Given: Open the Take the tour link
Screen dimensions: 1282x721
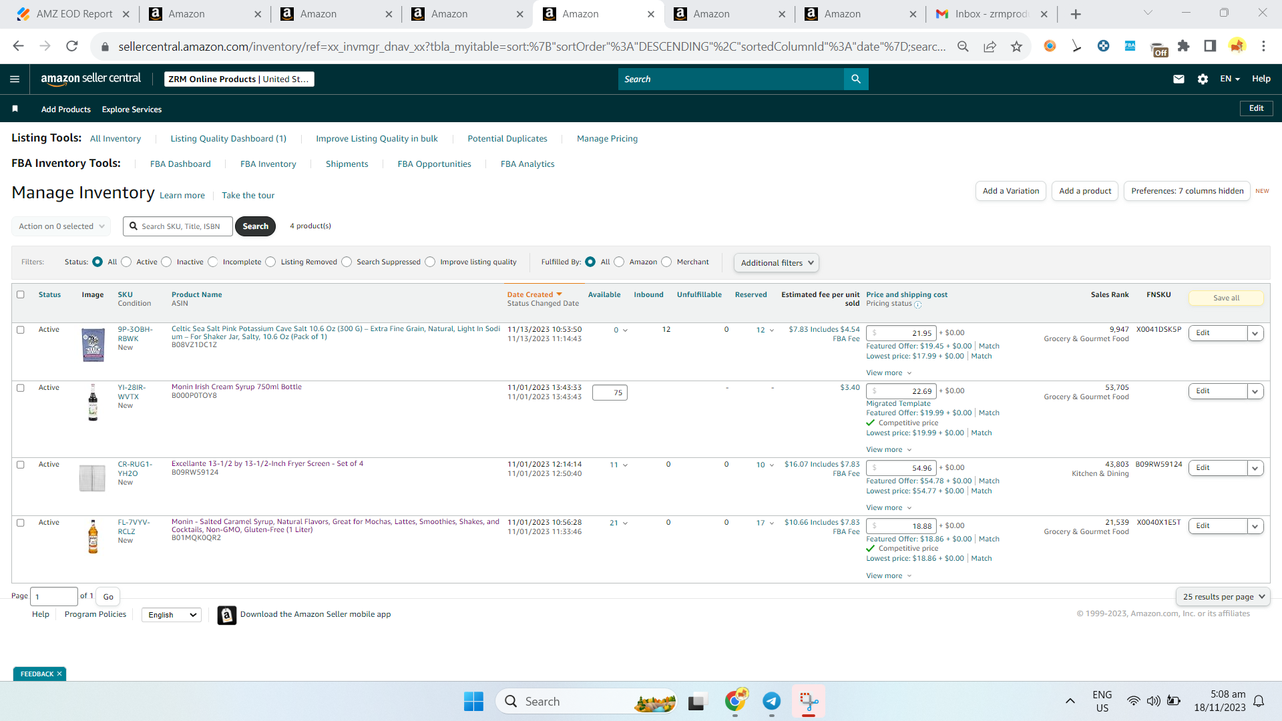Looking at the screenshot, I should (x=248, y=196).
